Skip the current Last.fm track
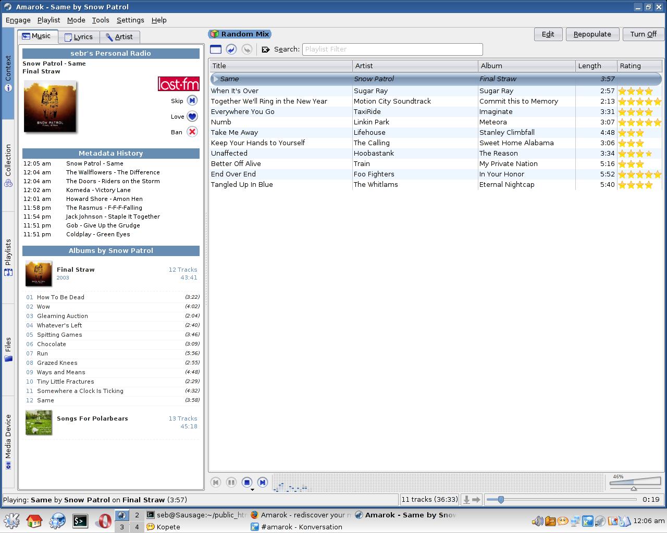Screen dimensions: 667x533 pos(192,100)
